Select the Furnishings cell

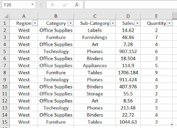[95, 38]
